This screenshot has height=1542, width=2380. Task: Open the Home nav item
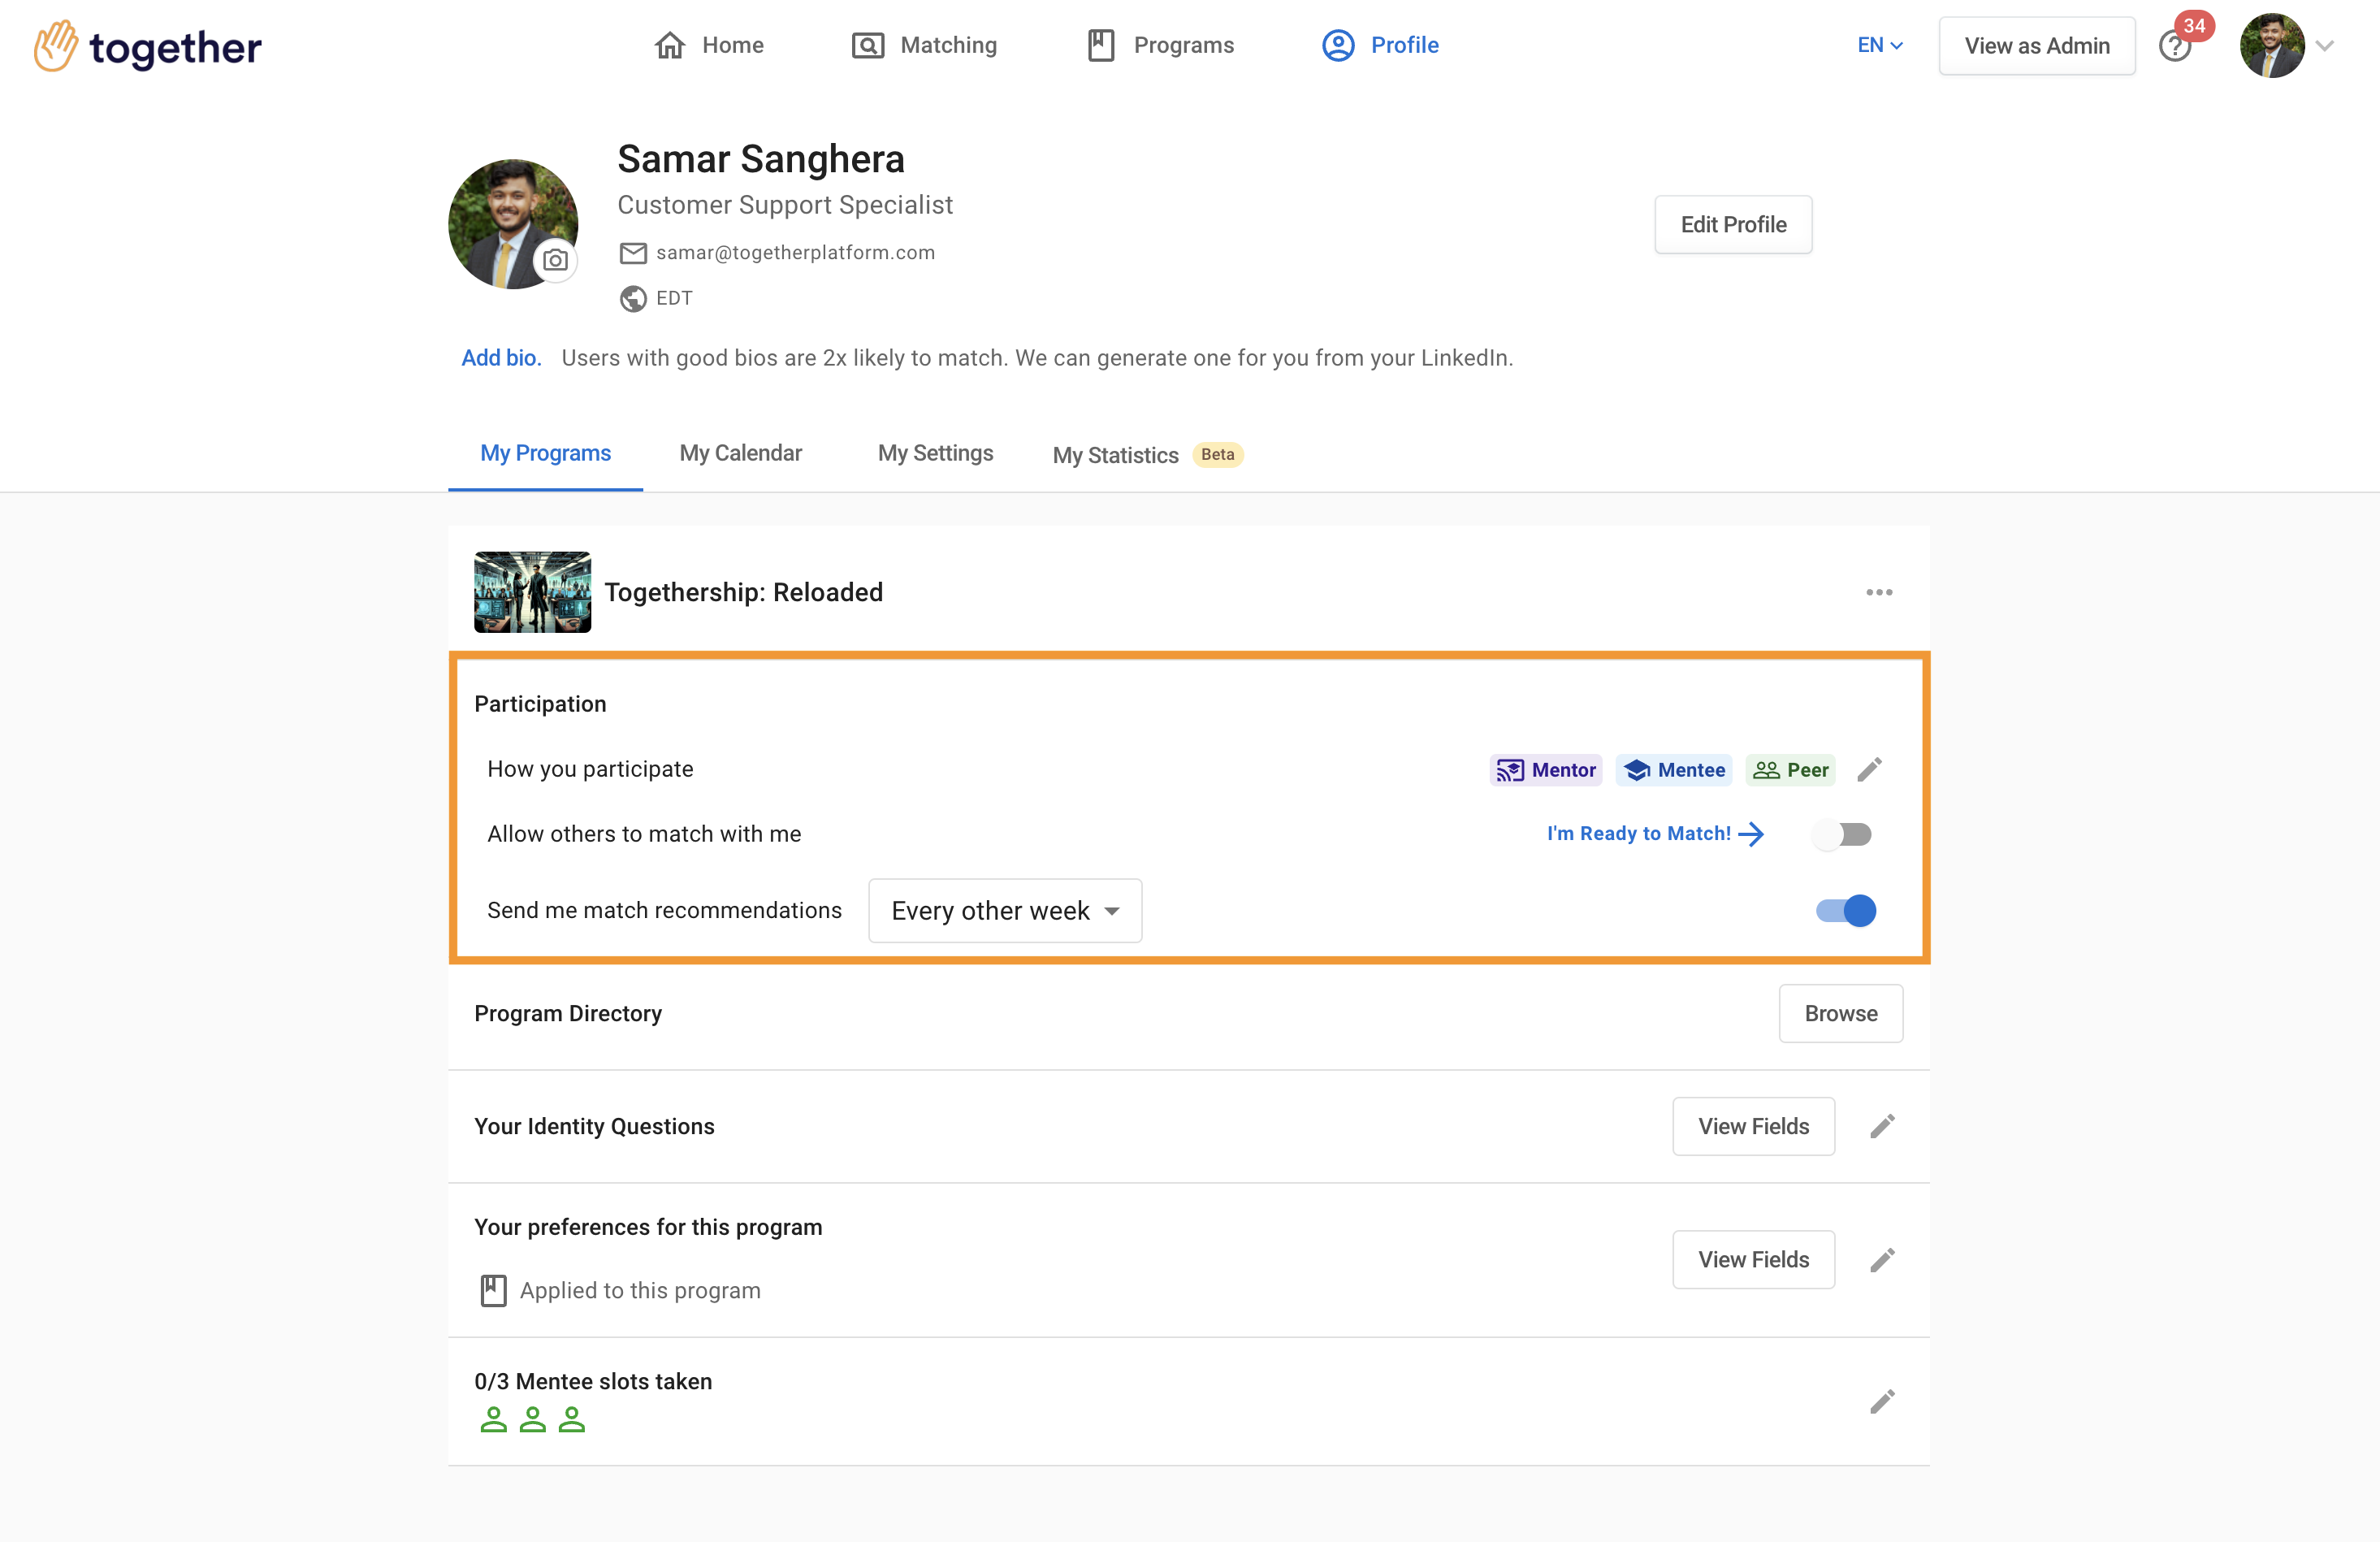(x=709, y=45)
